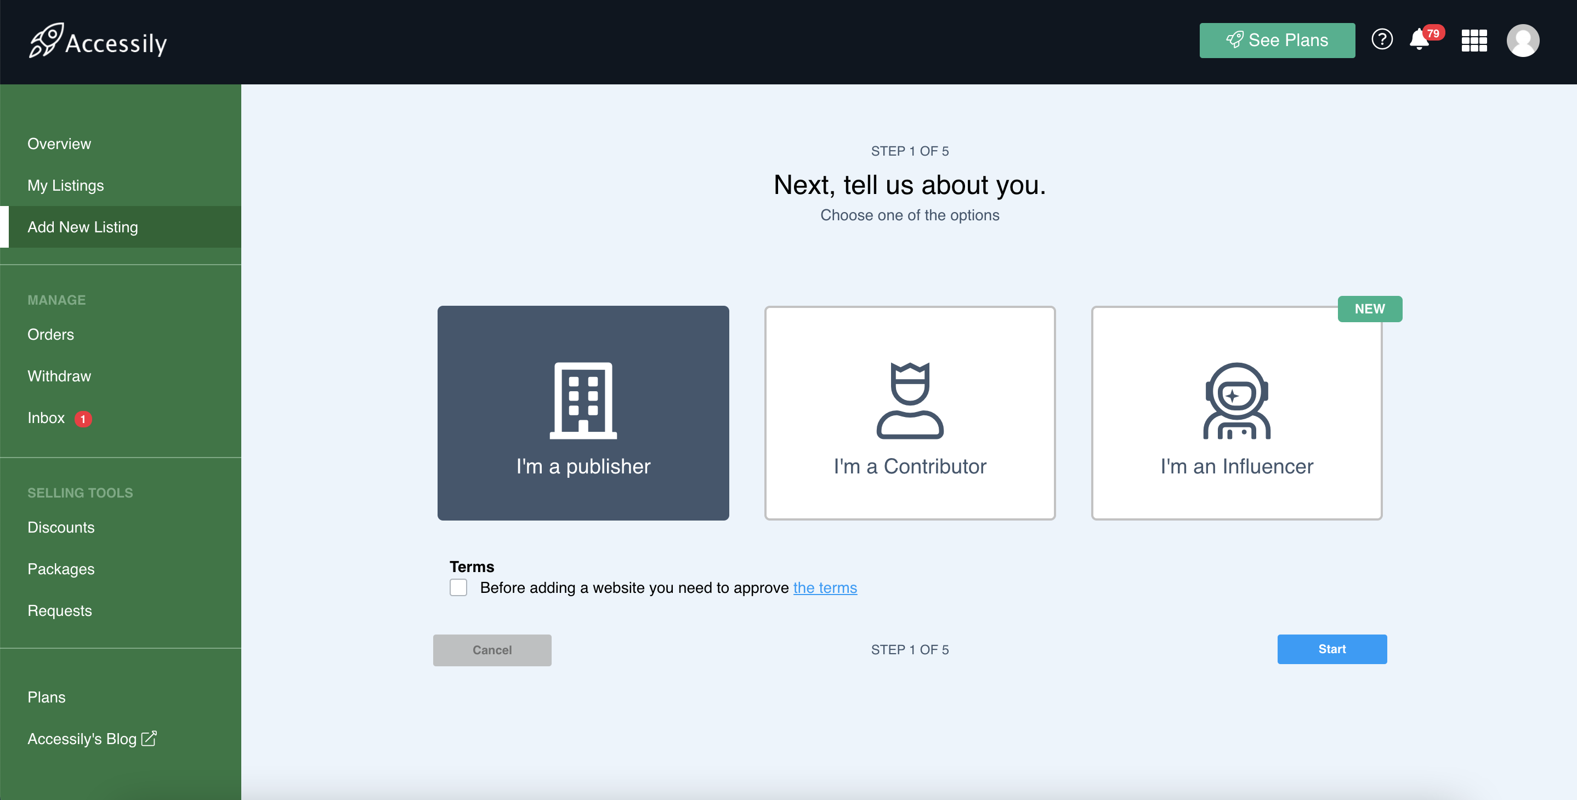Check the terms approval checkbox

pyautogui.click(x=458, y=587)
